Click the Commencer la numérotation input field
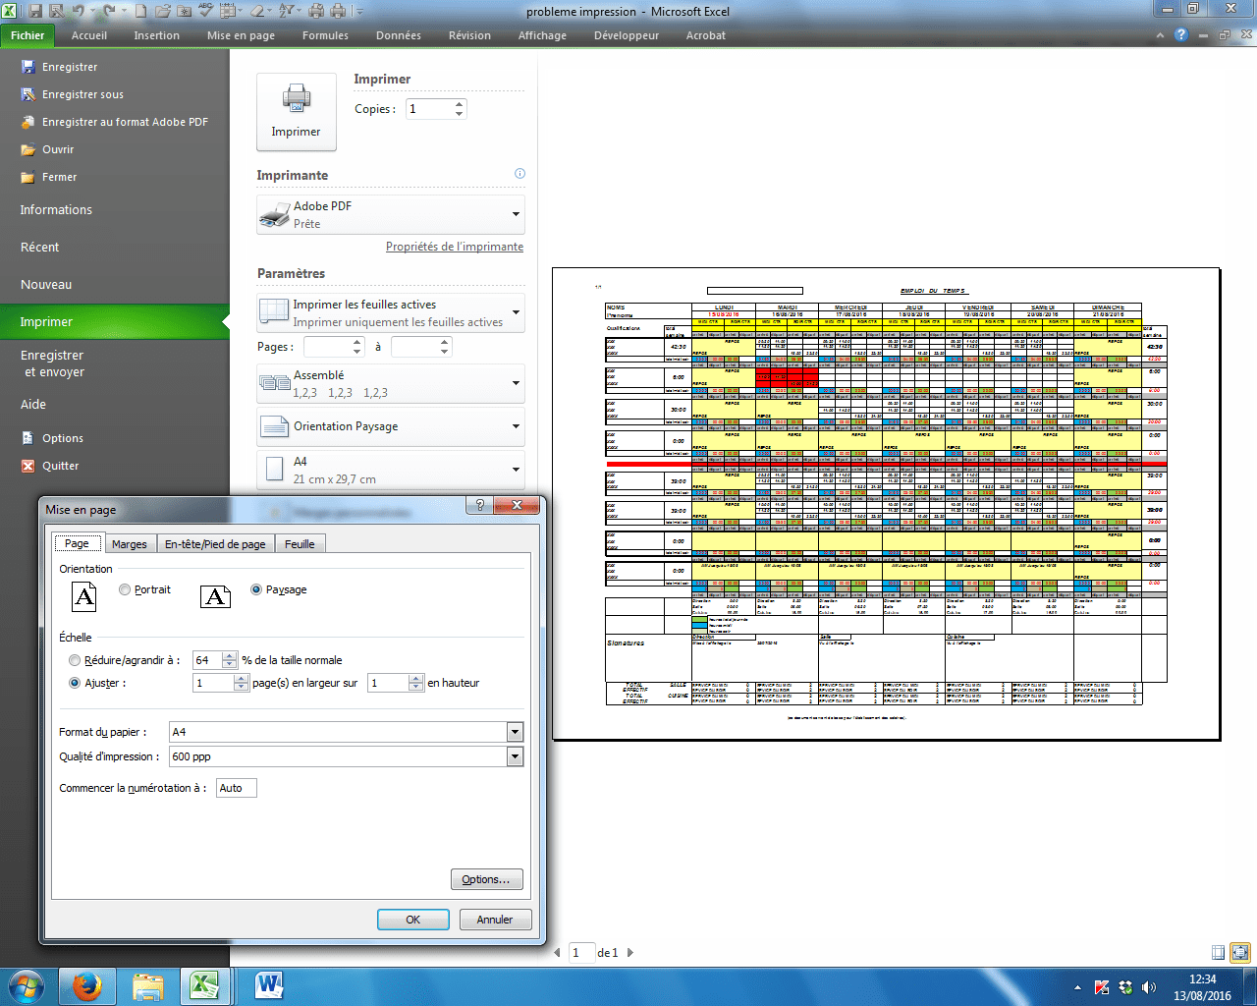 (236, 788)
